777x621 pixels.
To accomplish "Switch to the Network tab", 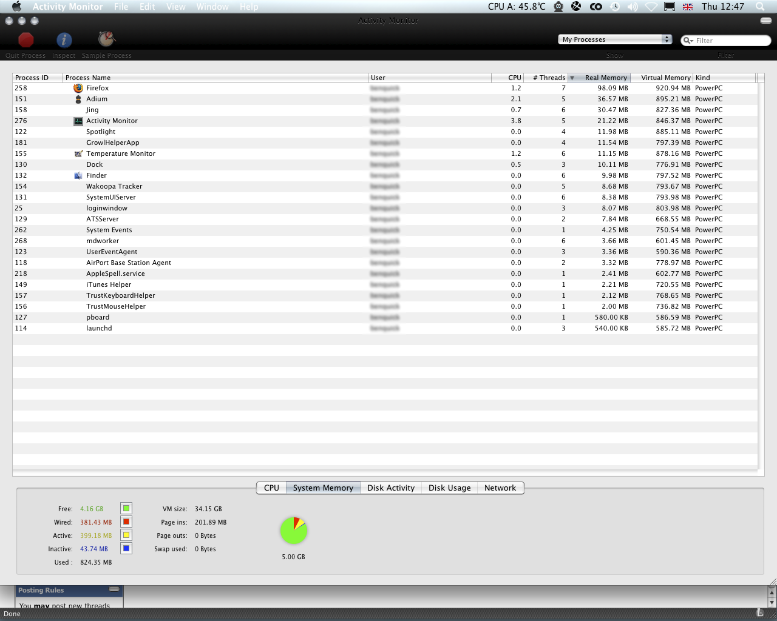I will 500,488.
